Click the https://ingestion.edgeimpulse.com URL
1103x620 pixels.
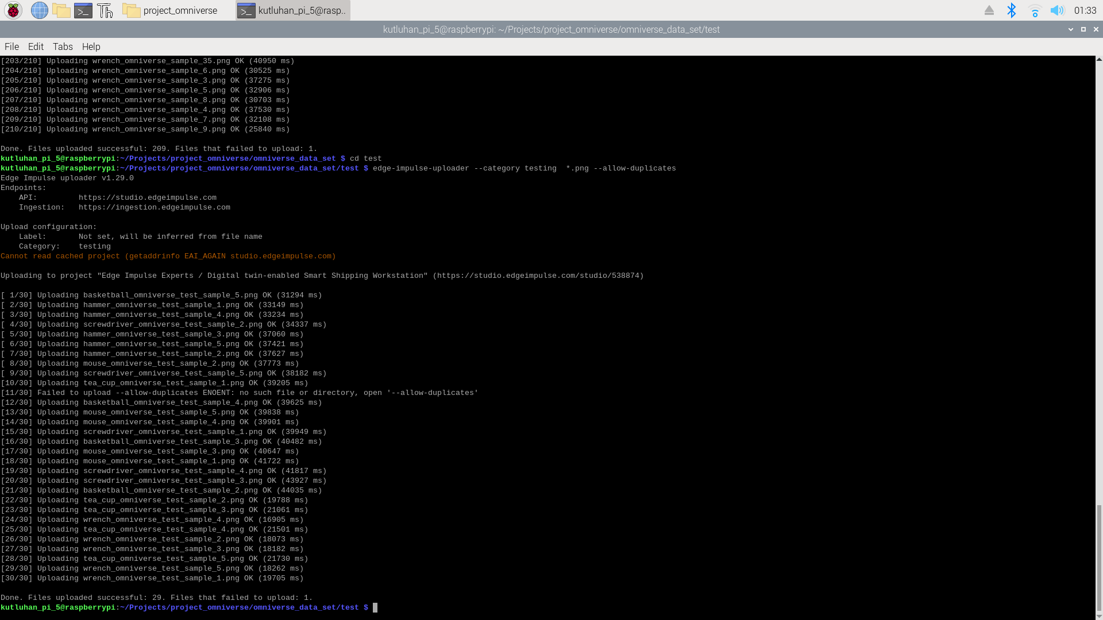(155, 207)
